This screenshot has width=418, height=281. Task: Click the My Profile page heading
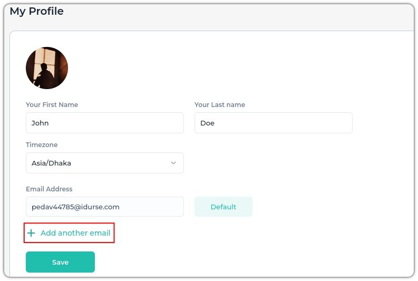[37, 12]
